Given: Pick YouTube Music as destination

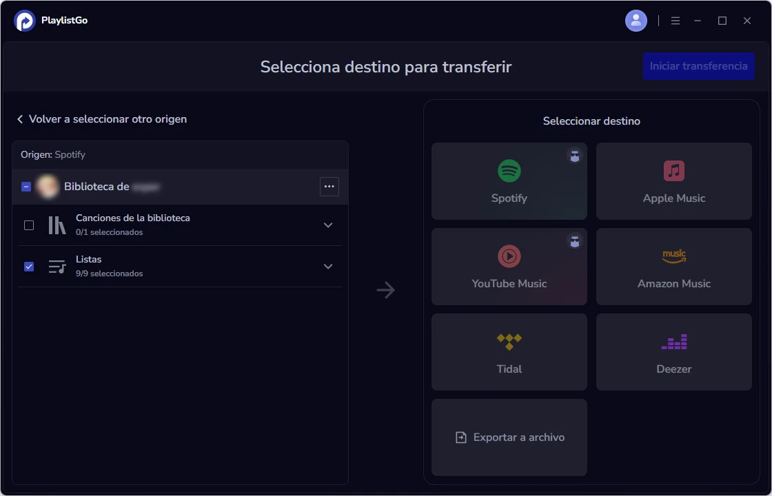Looking at the screenshot, I should coord(509,267).
